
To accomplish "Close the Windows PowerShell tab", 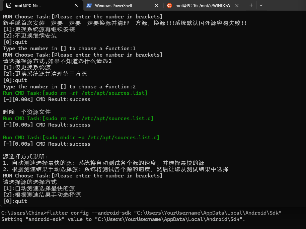I will [x=156, y=6].
